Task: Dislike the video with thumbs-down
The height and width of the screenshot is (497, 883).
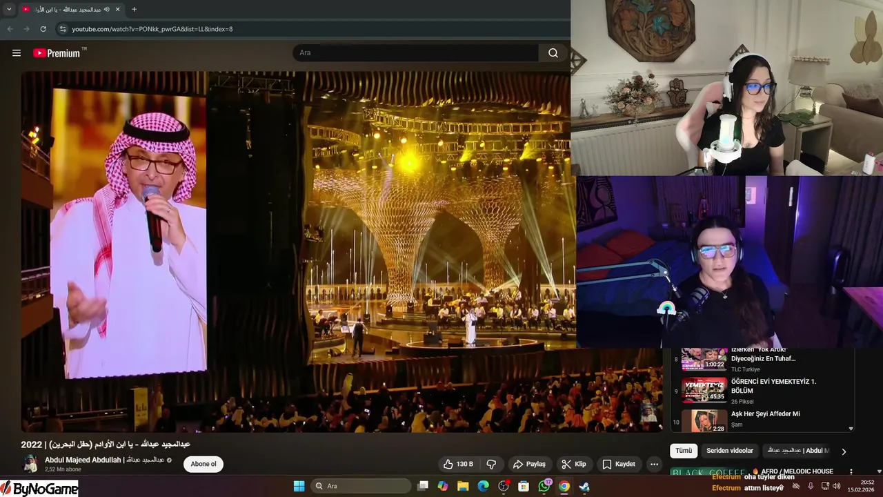Action: [x=491, y=464]
